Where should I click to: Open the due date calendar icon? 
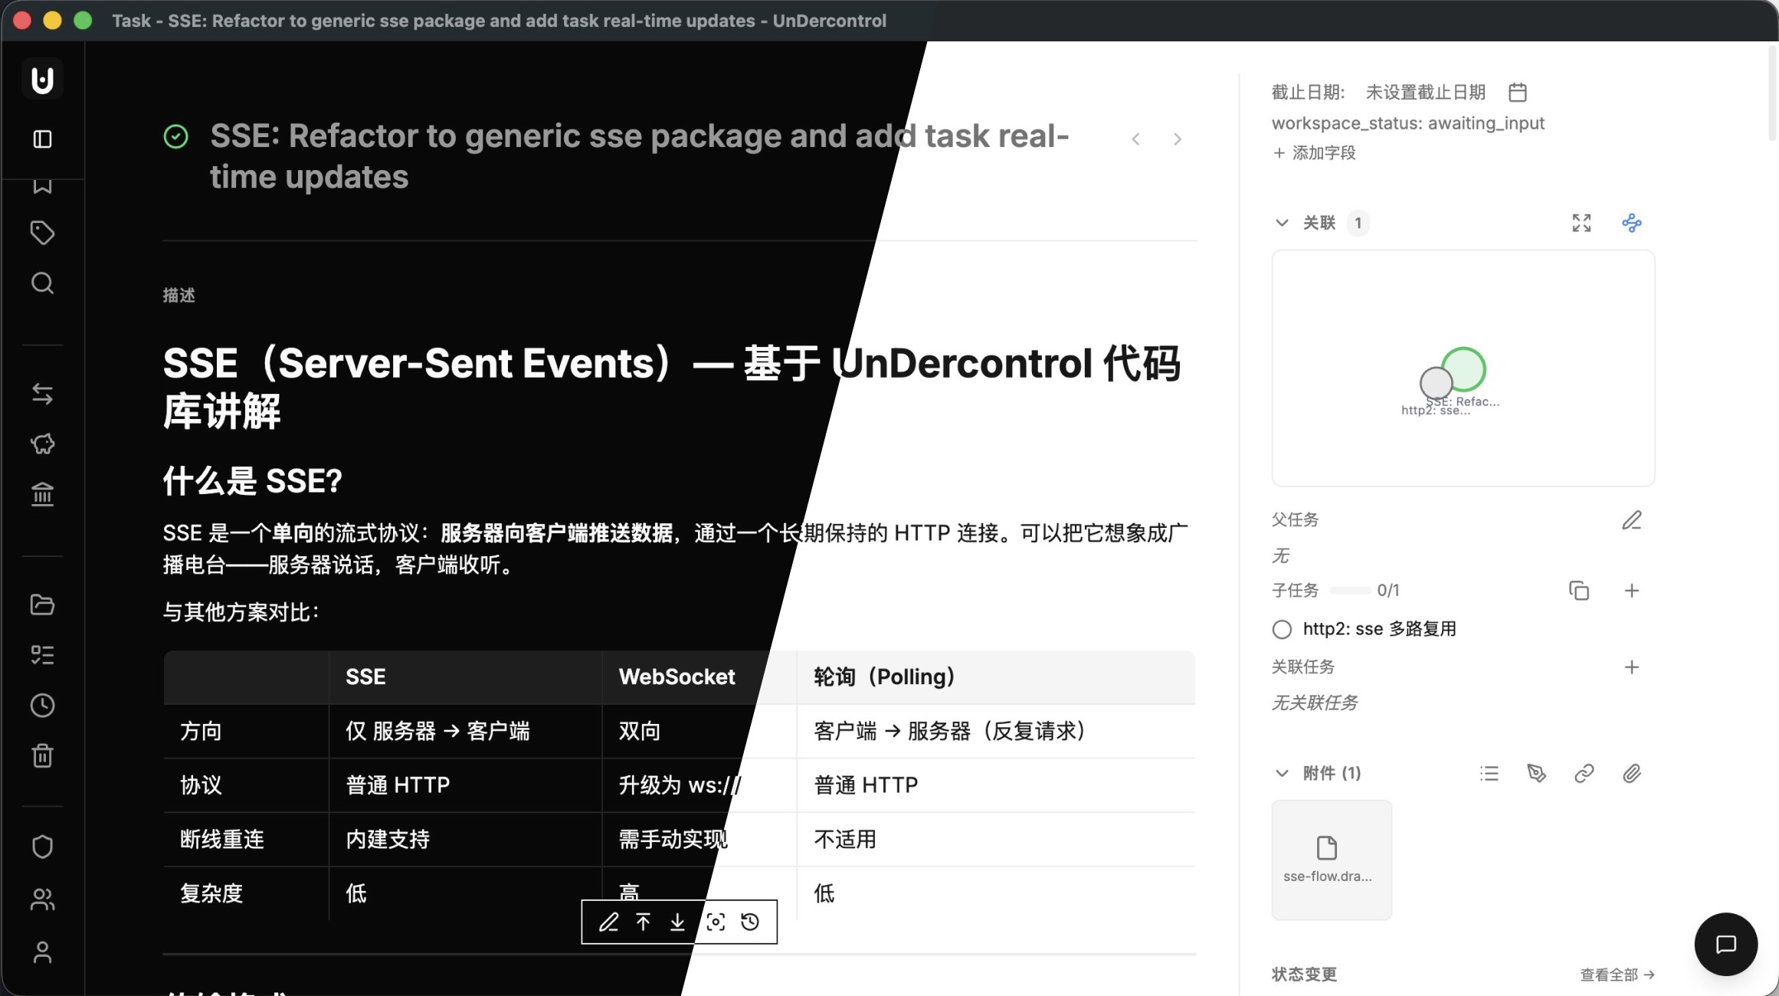pyautogui.click(x=1517, y=93)
